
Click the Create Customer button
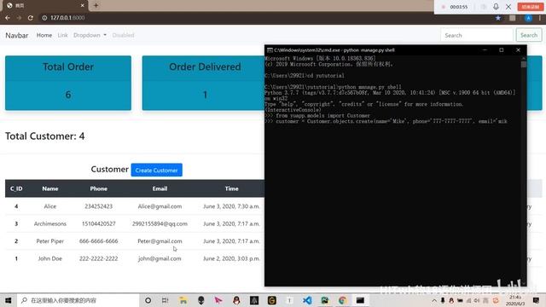[x=157, y=171]
